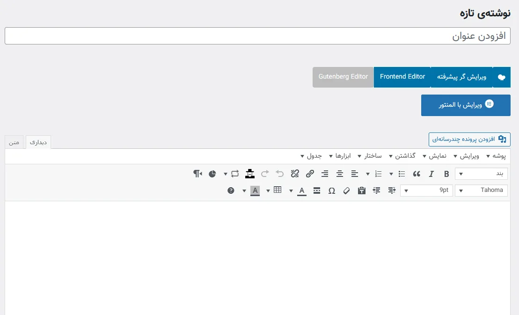
Task: Insert a bulleted list
Action: (x=402, y=174)
